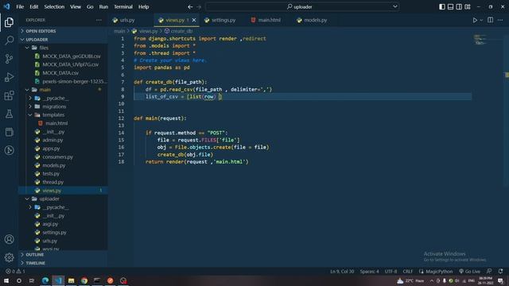Open Explorer Views and More Actions ellipsis

(x=99, y=20)
